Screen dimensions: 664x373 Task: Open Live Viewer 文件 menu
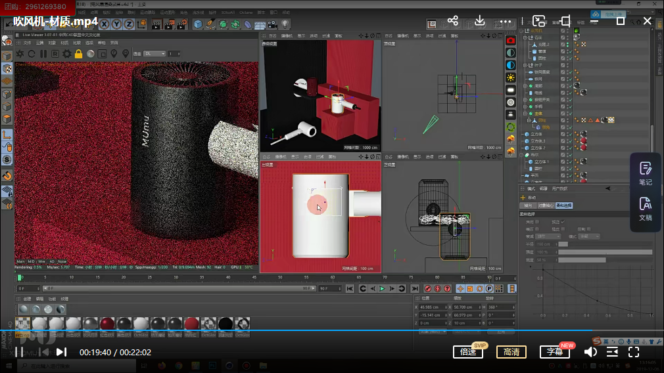click(27, 43)
